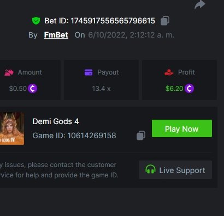Click the currency coin beside $6.20

[x=189, y=89]
